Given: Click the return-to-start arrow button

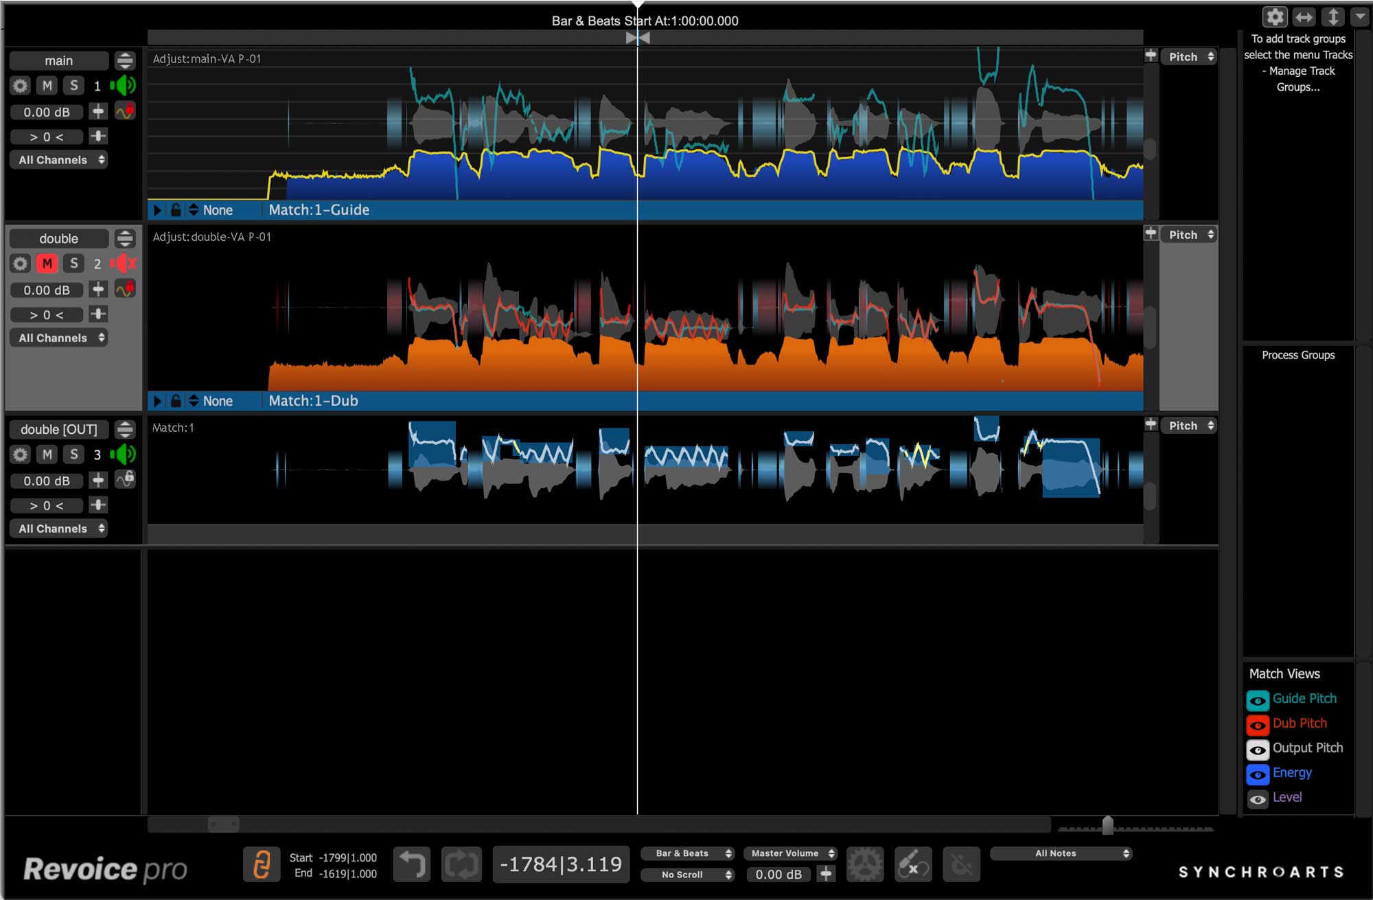Looking at the screenshot, I should click(413, 864).
